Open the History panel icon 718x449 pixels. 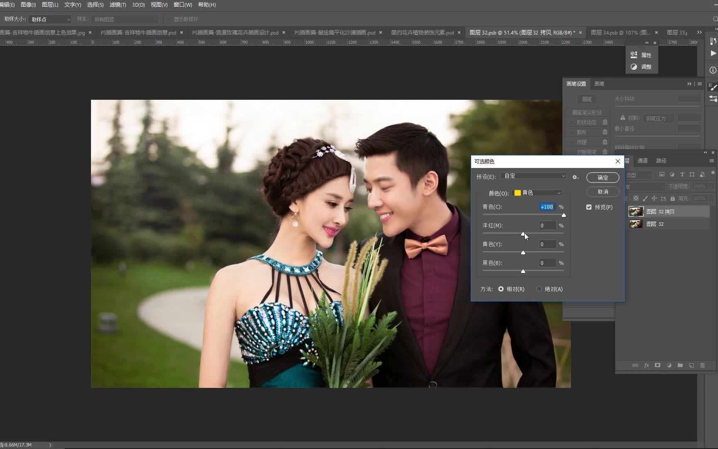[x=713, y=41]
